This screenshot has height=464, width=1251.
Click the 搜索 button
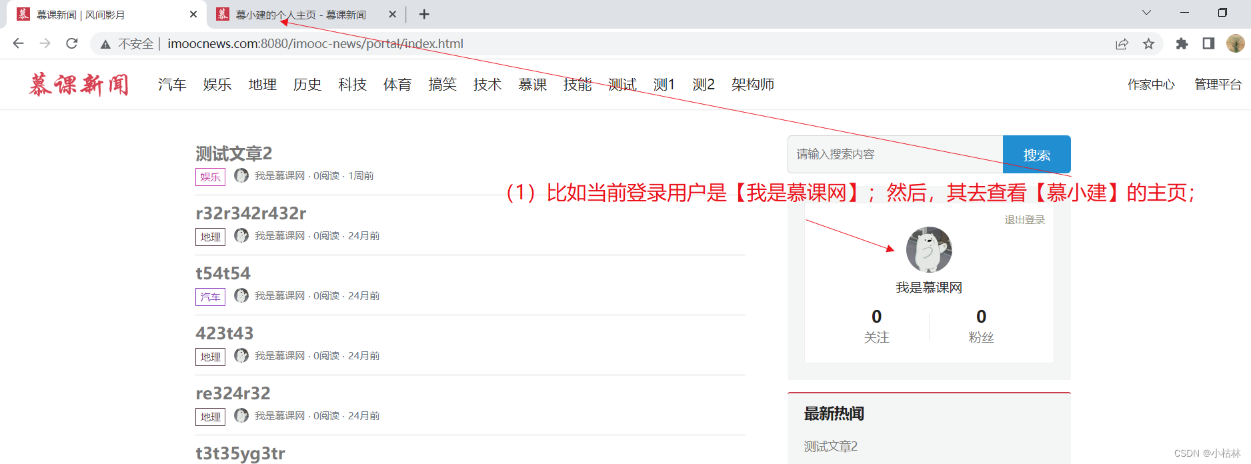coord(1037,155)
